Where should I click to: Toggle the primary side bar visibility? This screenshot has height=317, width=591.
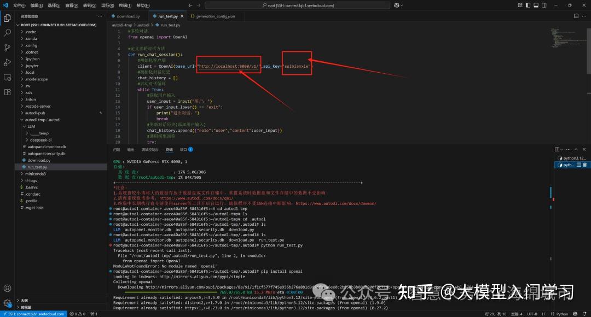tap(528, 5)
